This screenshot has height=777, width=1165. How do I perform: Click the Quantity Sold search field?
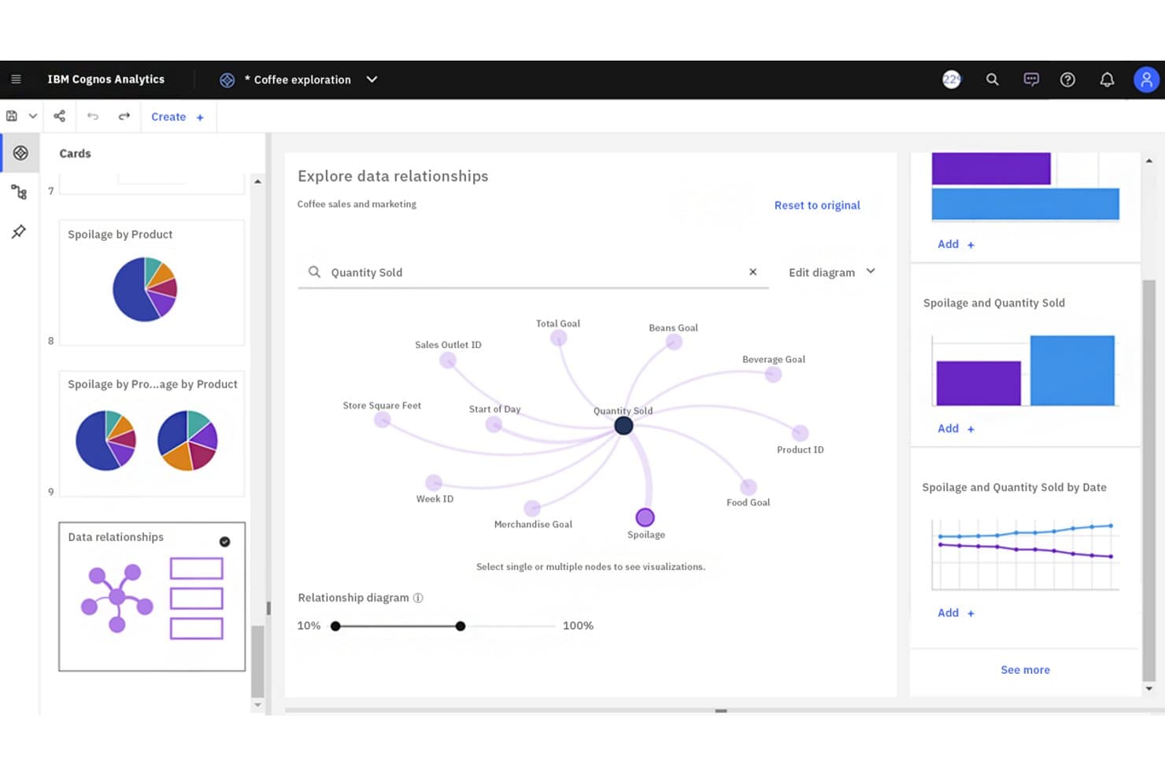point(533,272)
